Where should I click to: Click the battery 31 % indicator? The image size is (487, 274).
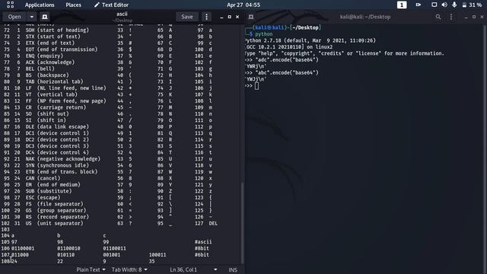472,5
